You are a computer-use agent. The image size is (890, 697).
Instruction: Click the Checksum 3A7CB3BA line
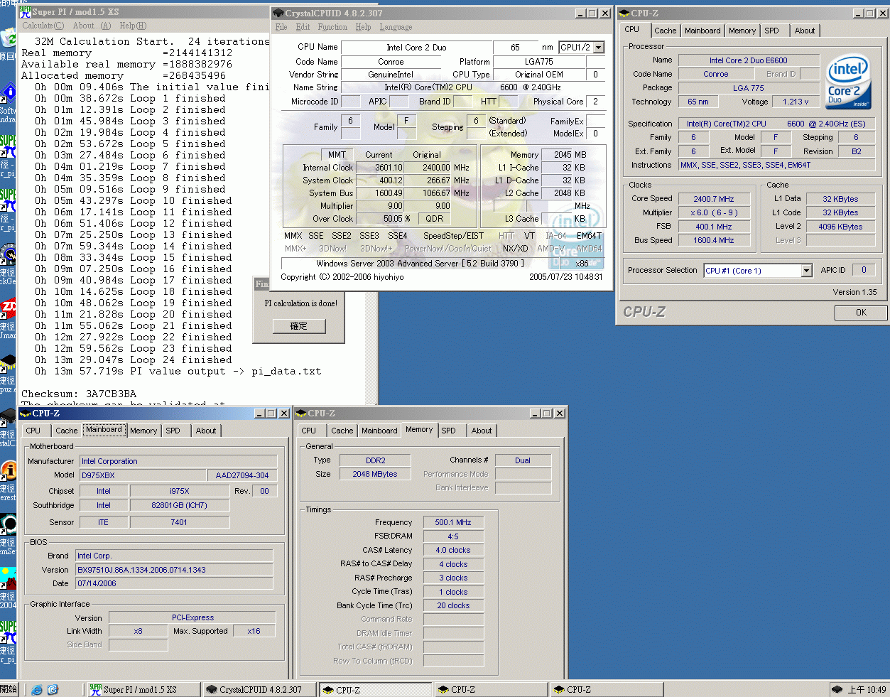coord(79,394)
